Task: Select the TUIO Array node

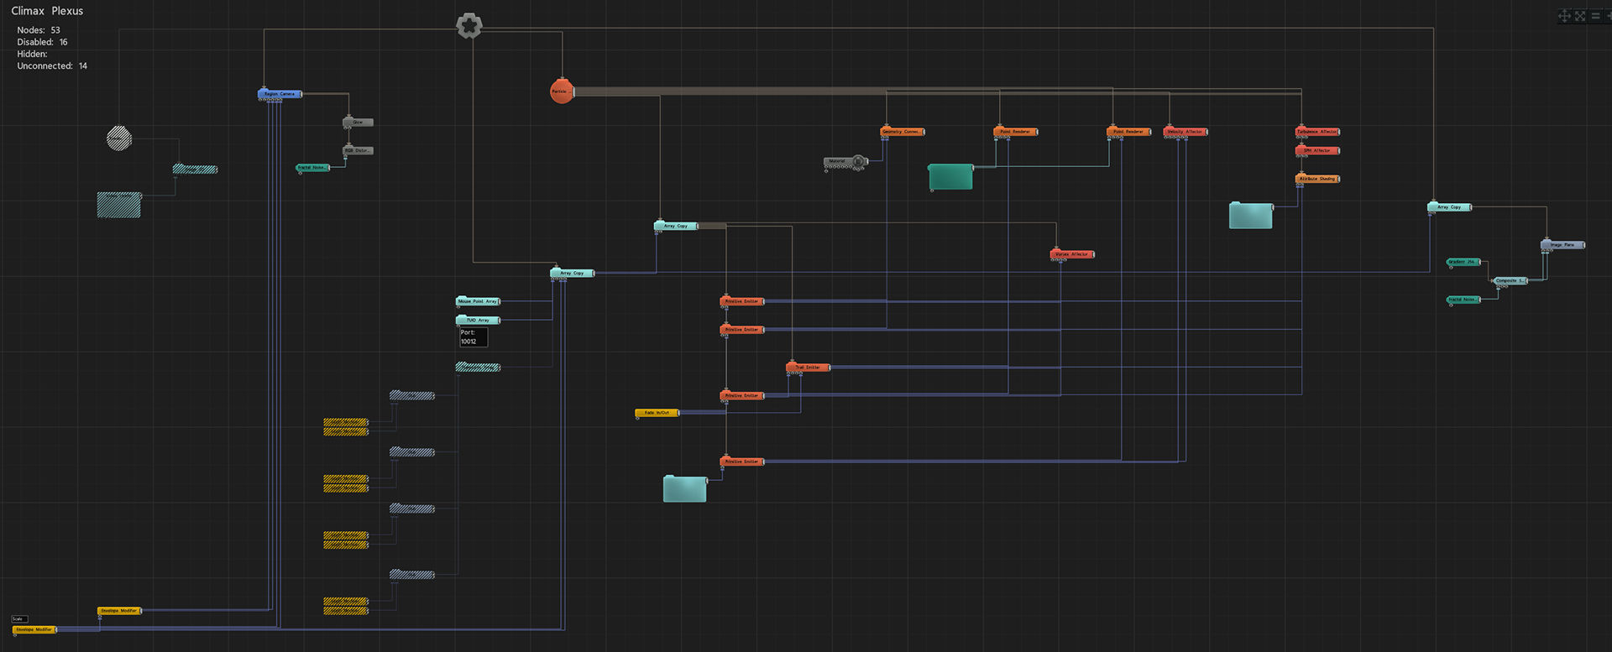Action: click(x=478, y=321)
